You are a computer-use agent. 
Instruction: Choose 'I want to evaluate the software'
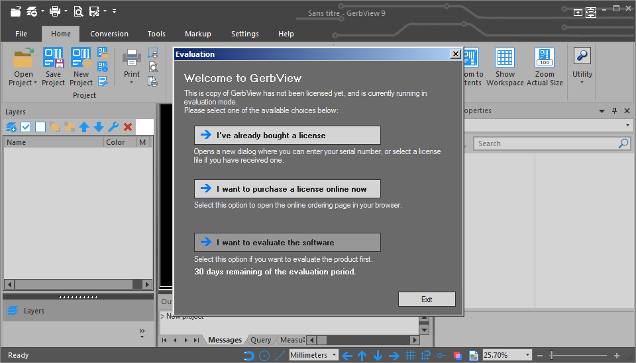point(287,243)
